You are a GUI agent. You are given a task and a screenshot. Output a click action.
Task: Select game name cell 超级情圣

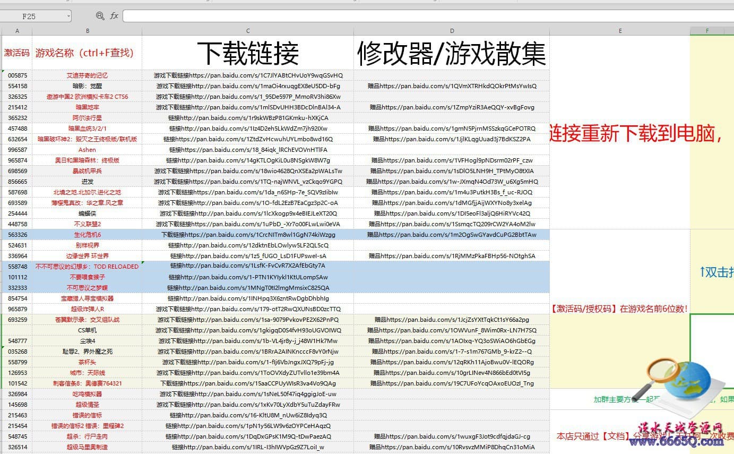[x=87, y=405]
